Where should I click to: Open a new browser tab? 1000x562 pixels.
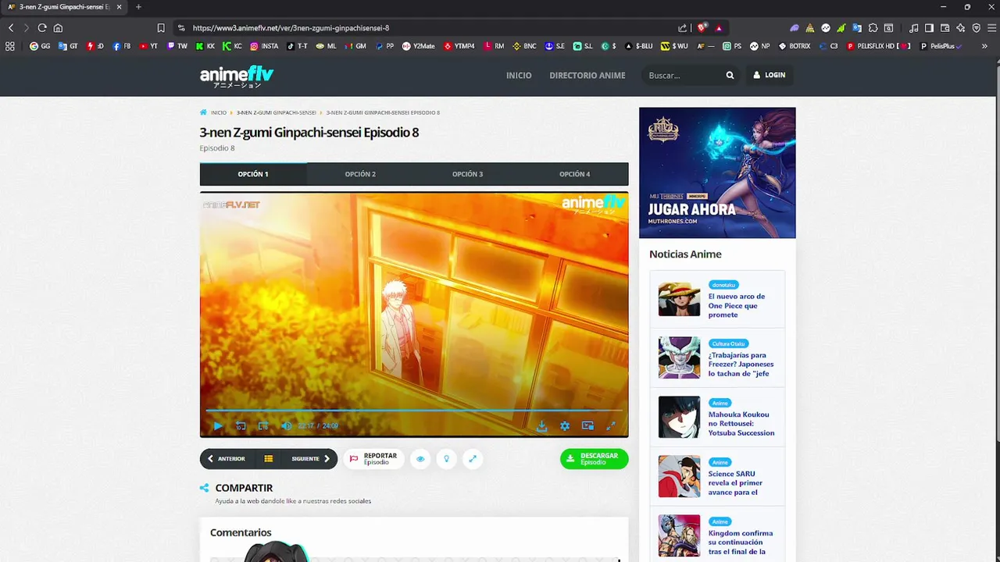138,7
